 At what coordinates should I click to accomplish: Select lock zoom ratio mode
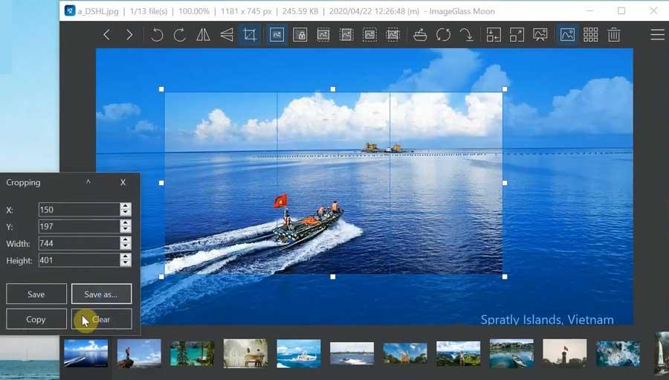(x=300, y=35)
